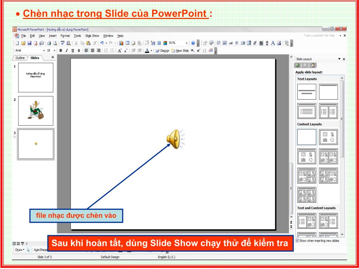Uncheck Show when inserting new slides

[x=297, y=241]
